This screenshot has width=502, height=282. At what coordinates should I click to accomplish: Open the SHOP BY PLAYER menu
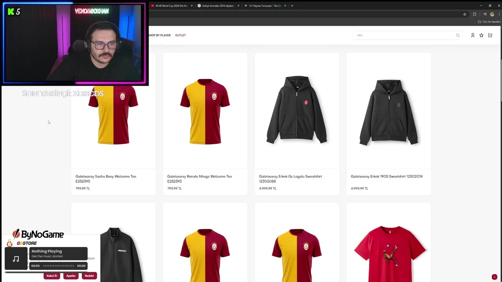(x=160, y=35)
